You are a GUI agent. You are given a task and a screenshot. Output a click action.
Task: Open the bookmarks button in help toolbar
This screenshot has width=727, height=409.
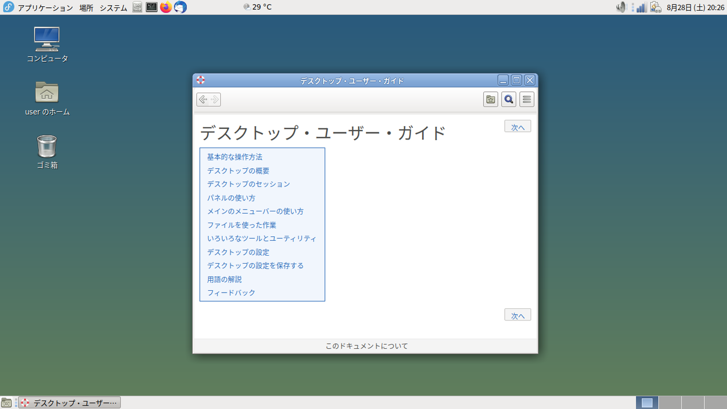coord(491,99)
